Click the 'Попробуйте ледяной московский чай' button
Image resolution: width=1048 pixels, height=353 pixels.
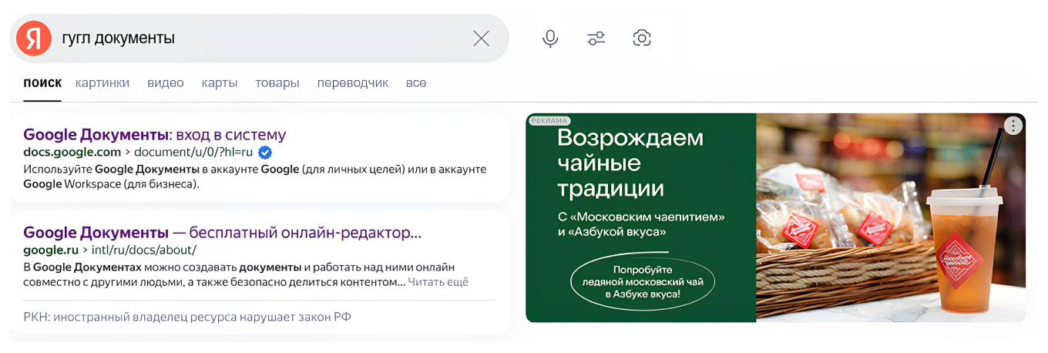pyautogui.click(x=643, y=282)
